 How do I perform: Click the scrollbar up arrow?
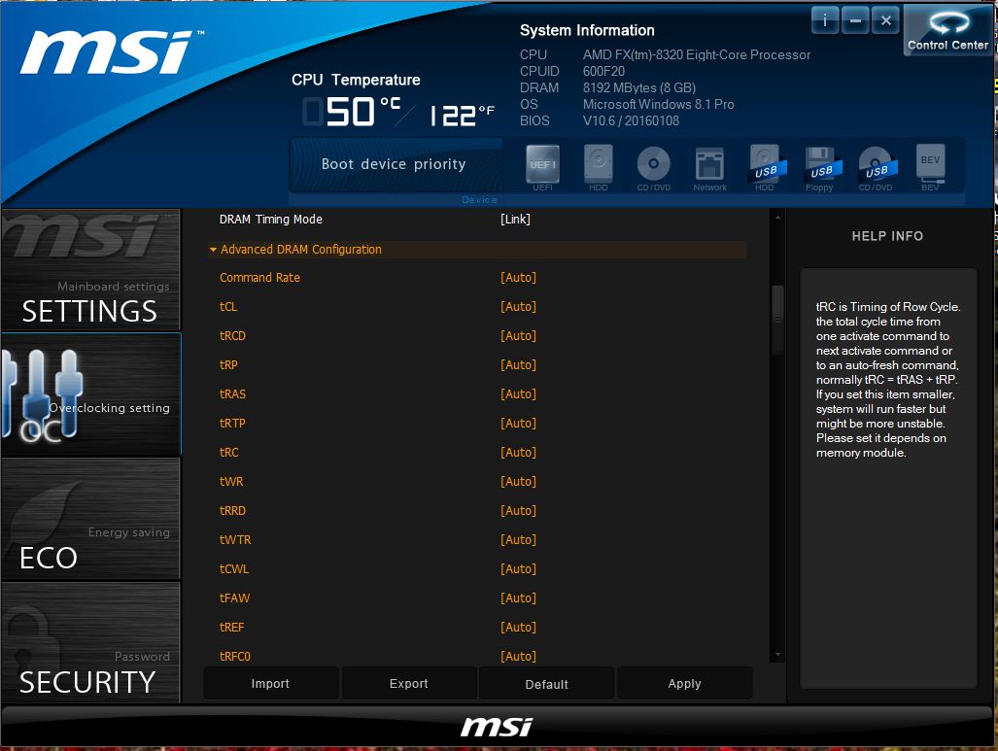[x=777, y=218]
